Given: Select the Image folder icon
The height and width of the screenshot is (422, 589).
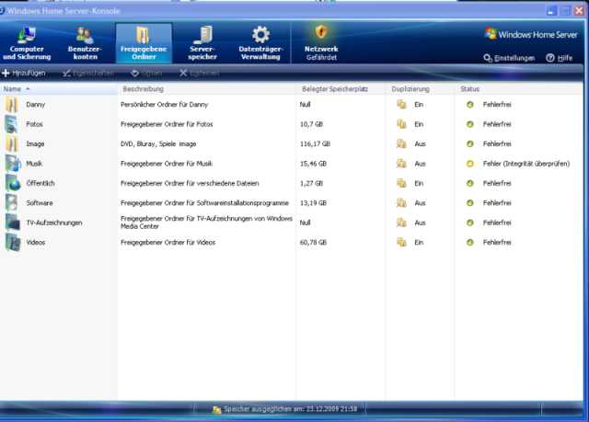Looking at the screenshot, I should pos(12,144).
